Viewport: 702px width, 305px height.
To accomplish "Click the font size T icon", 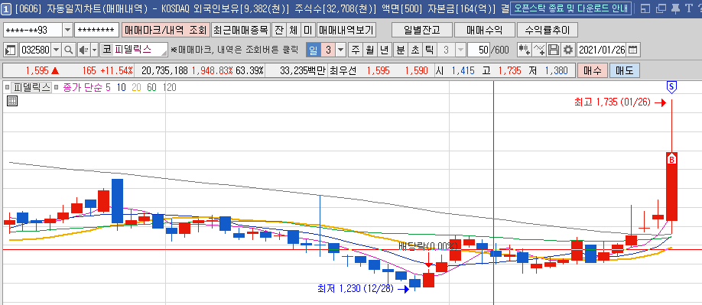I will tap(688, 8).
